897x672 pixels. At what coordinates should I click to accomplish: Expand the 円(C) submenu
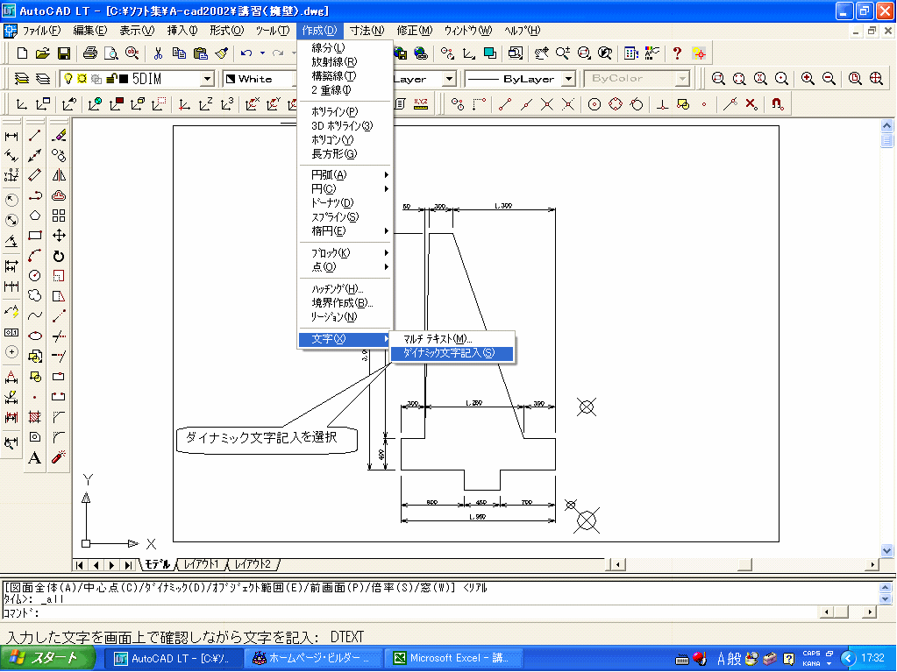coord(345,188)
